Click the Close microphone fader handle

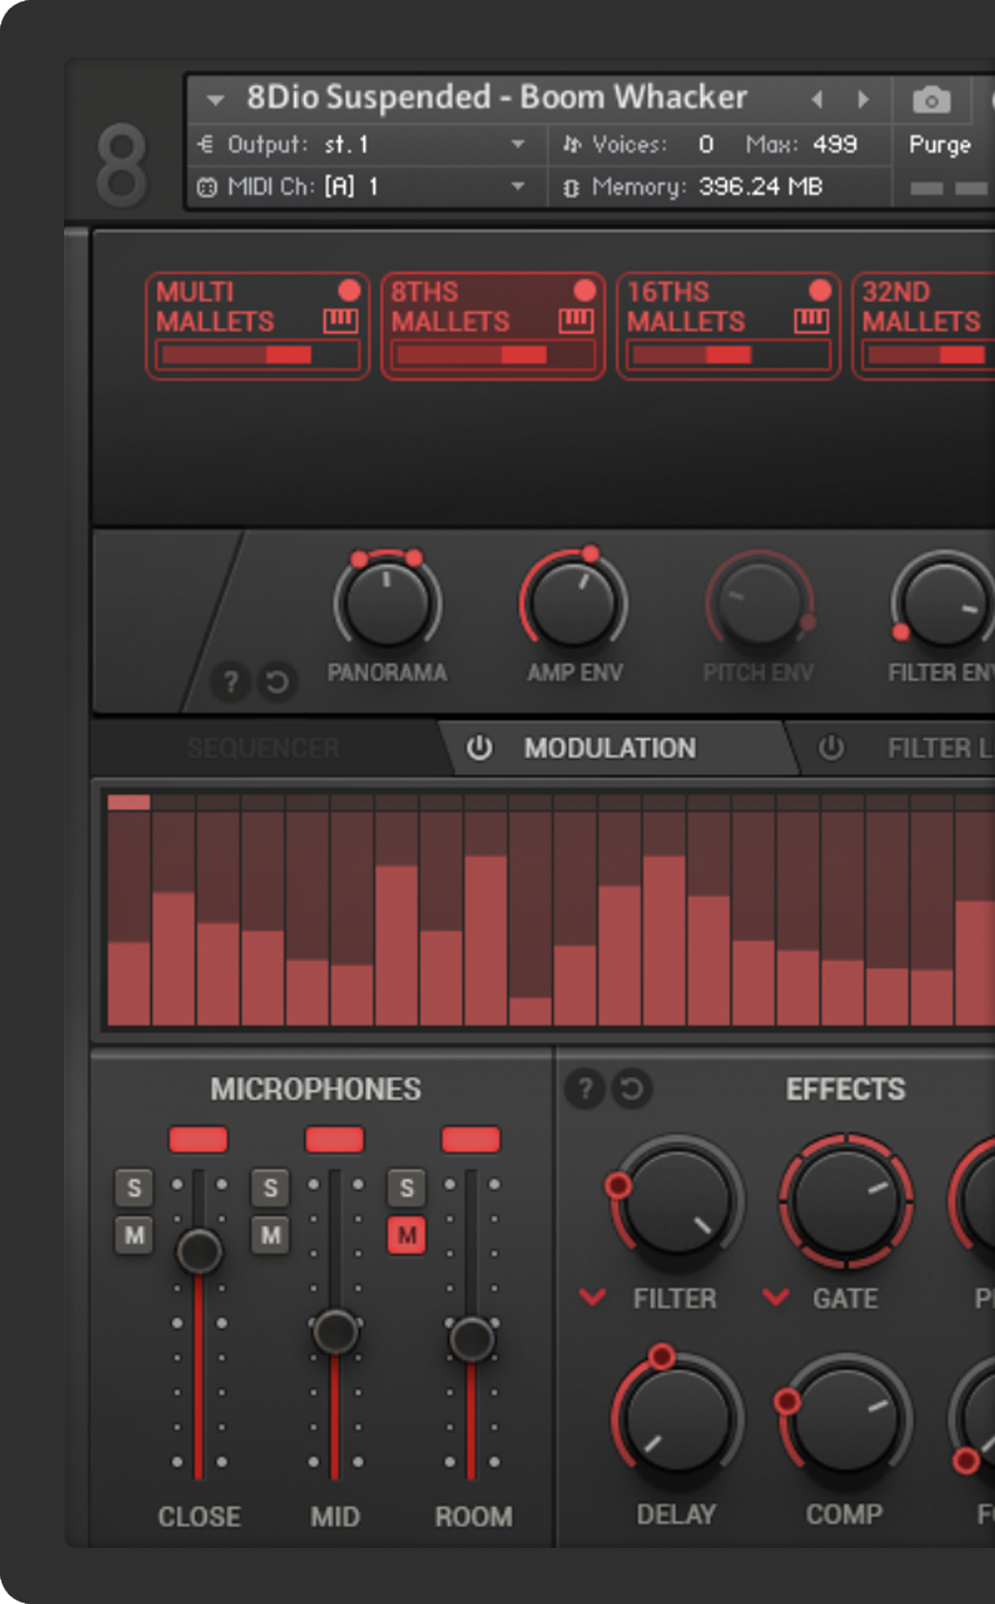[199, 1251]
